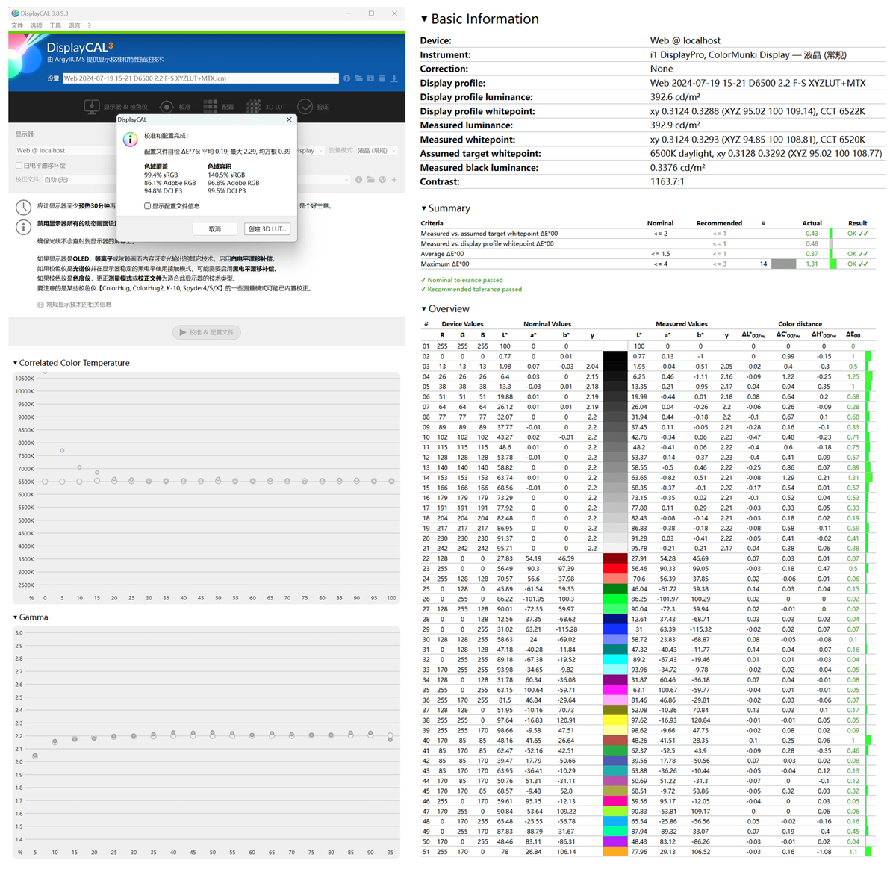
Task: Click the first gamma data point near 2.0
Action: (x=35, y=756)
